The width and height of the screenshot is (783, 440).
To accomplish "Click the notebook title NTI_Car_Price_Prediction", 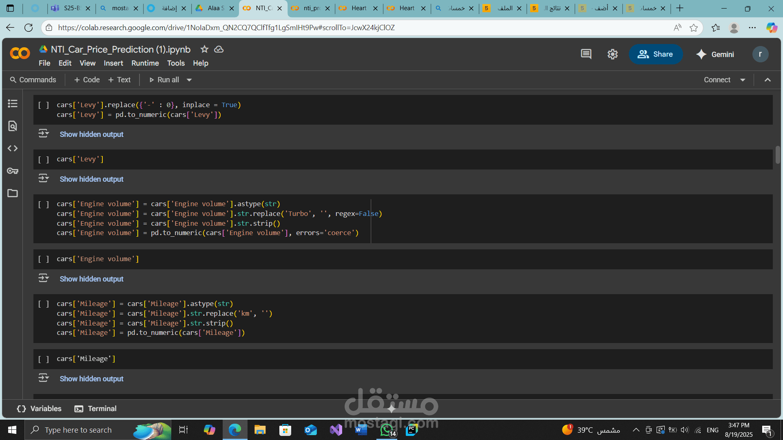I will coord(121,49).
